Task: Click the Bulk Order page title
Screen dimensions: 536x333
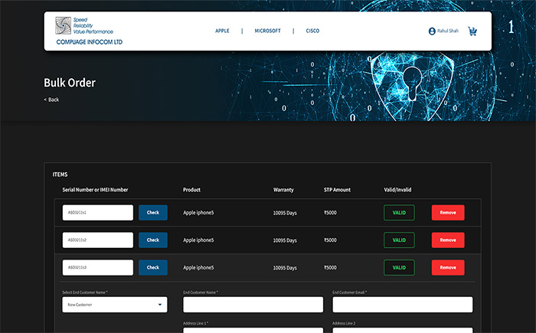Action: pos(70,83)
